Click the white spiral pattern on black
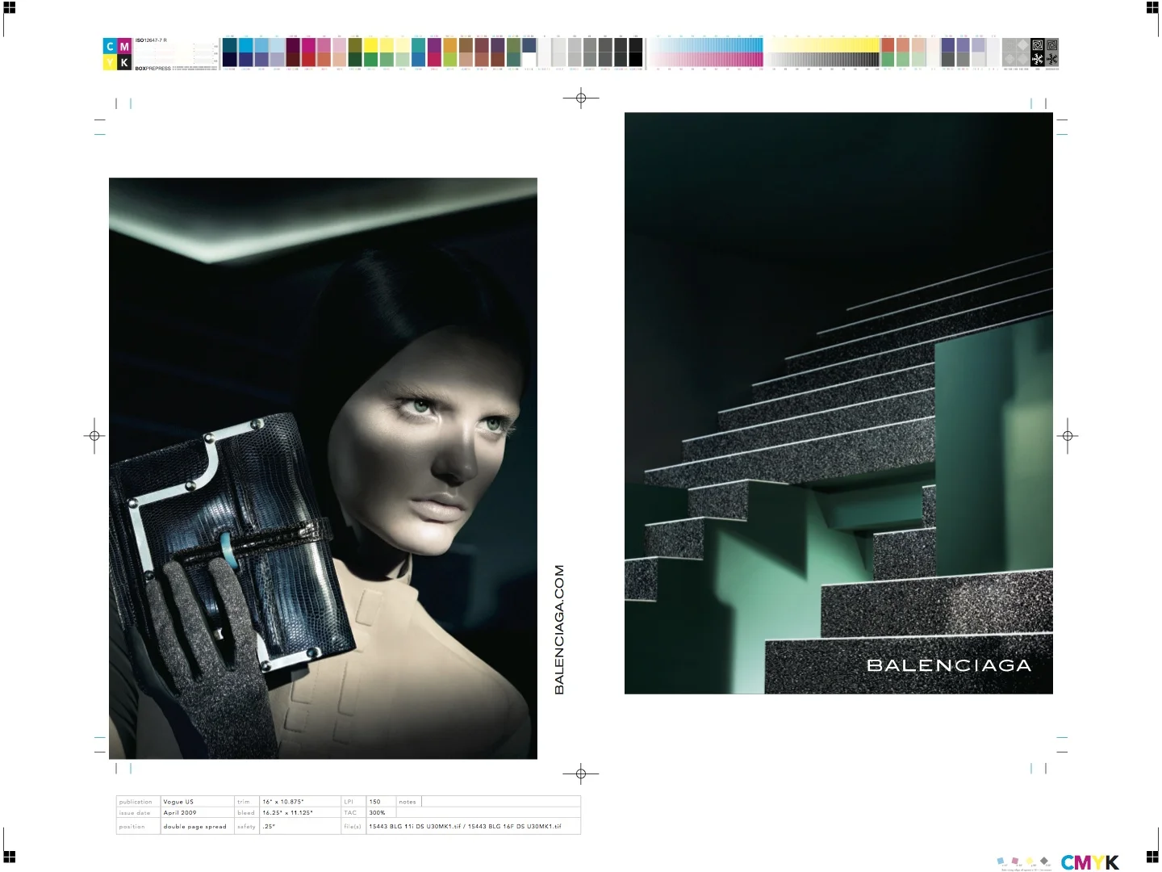The image size is (1162, 872). 1038,45
